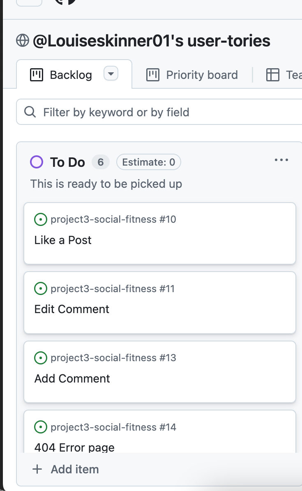Select the globe icon next to project title
Screen dimensions: 302x491
click(x=23, y=40)
